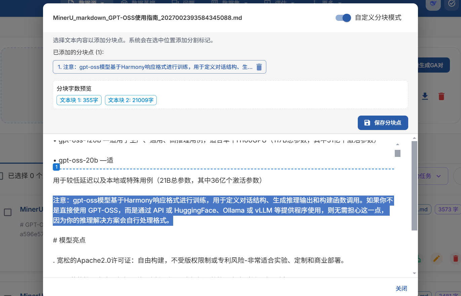
Task: Click the download icon behind the dialog
Action: [425, 96]
